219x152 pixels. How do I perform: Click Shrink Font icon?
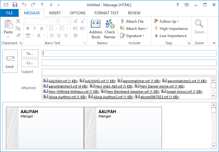click(x=83, y=21)
